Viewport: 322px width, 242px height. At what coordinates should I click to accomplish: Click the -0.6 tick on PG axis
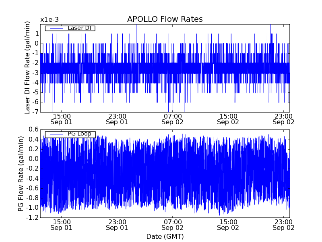(x=32, y=188)
